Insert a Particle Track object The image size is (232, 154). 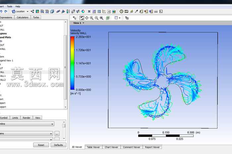tap(47, 11)
